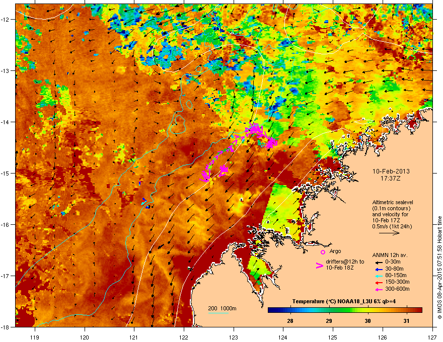Click the cyan 200m depth contour legend line
The width and height of the screenshot is (443, 342).
218,313
